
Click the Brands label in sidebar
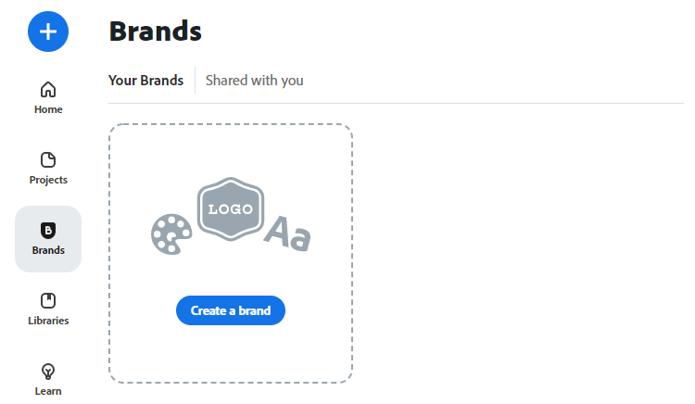click(x=48, y=250)
